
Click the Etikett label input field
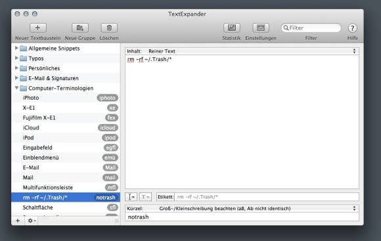266,197
